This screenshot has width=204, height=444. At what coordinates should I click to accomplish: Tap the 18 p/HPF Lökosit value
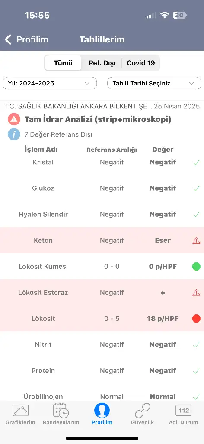click(x=163, y=319)
